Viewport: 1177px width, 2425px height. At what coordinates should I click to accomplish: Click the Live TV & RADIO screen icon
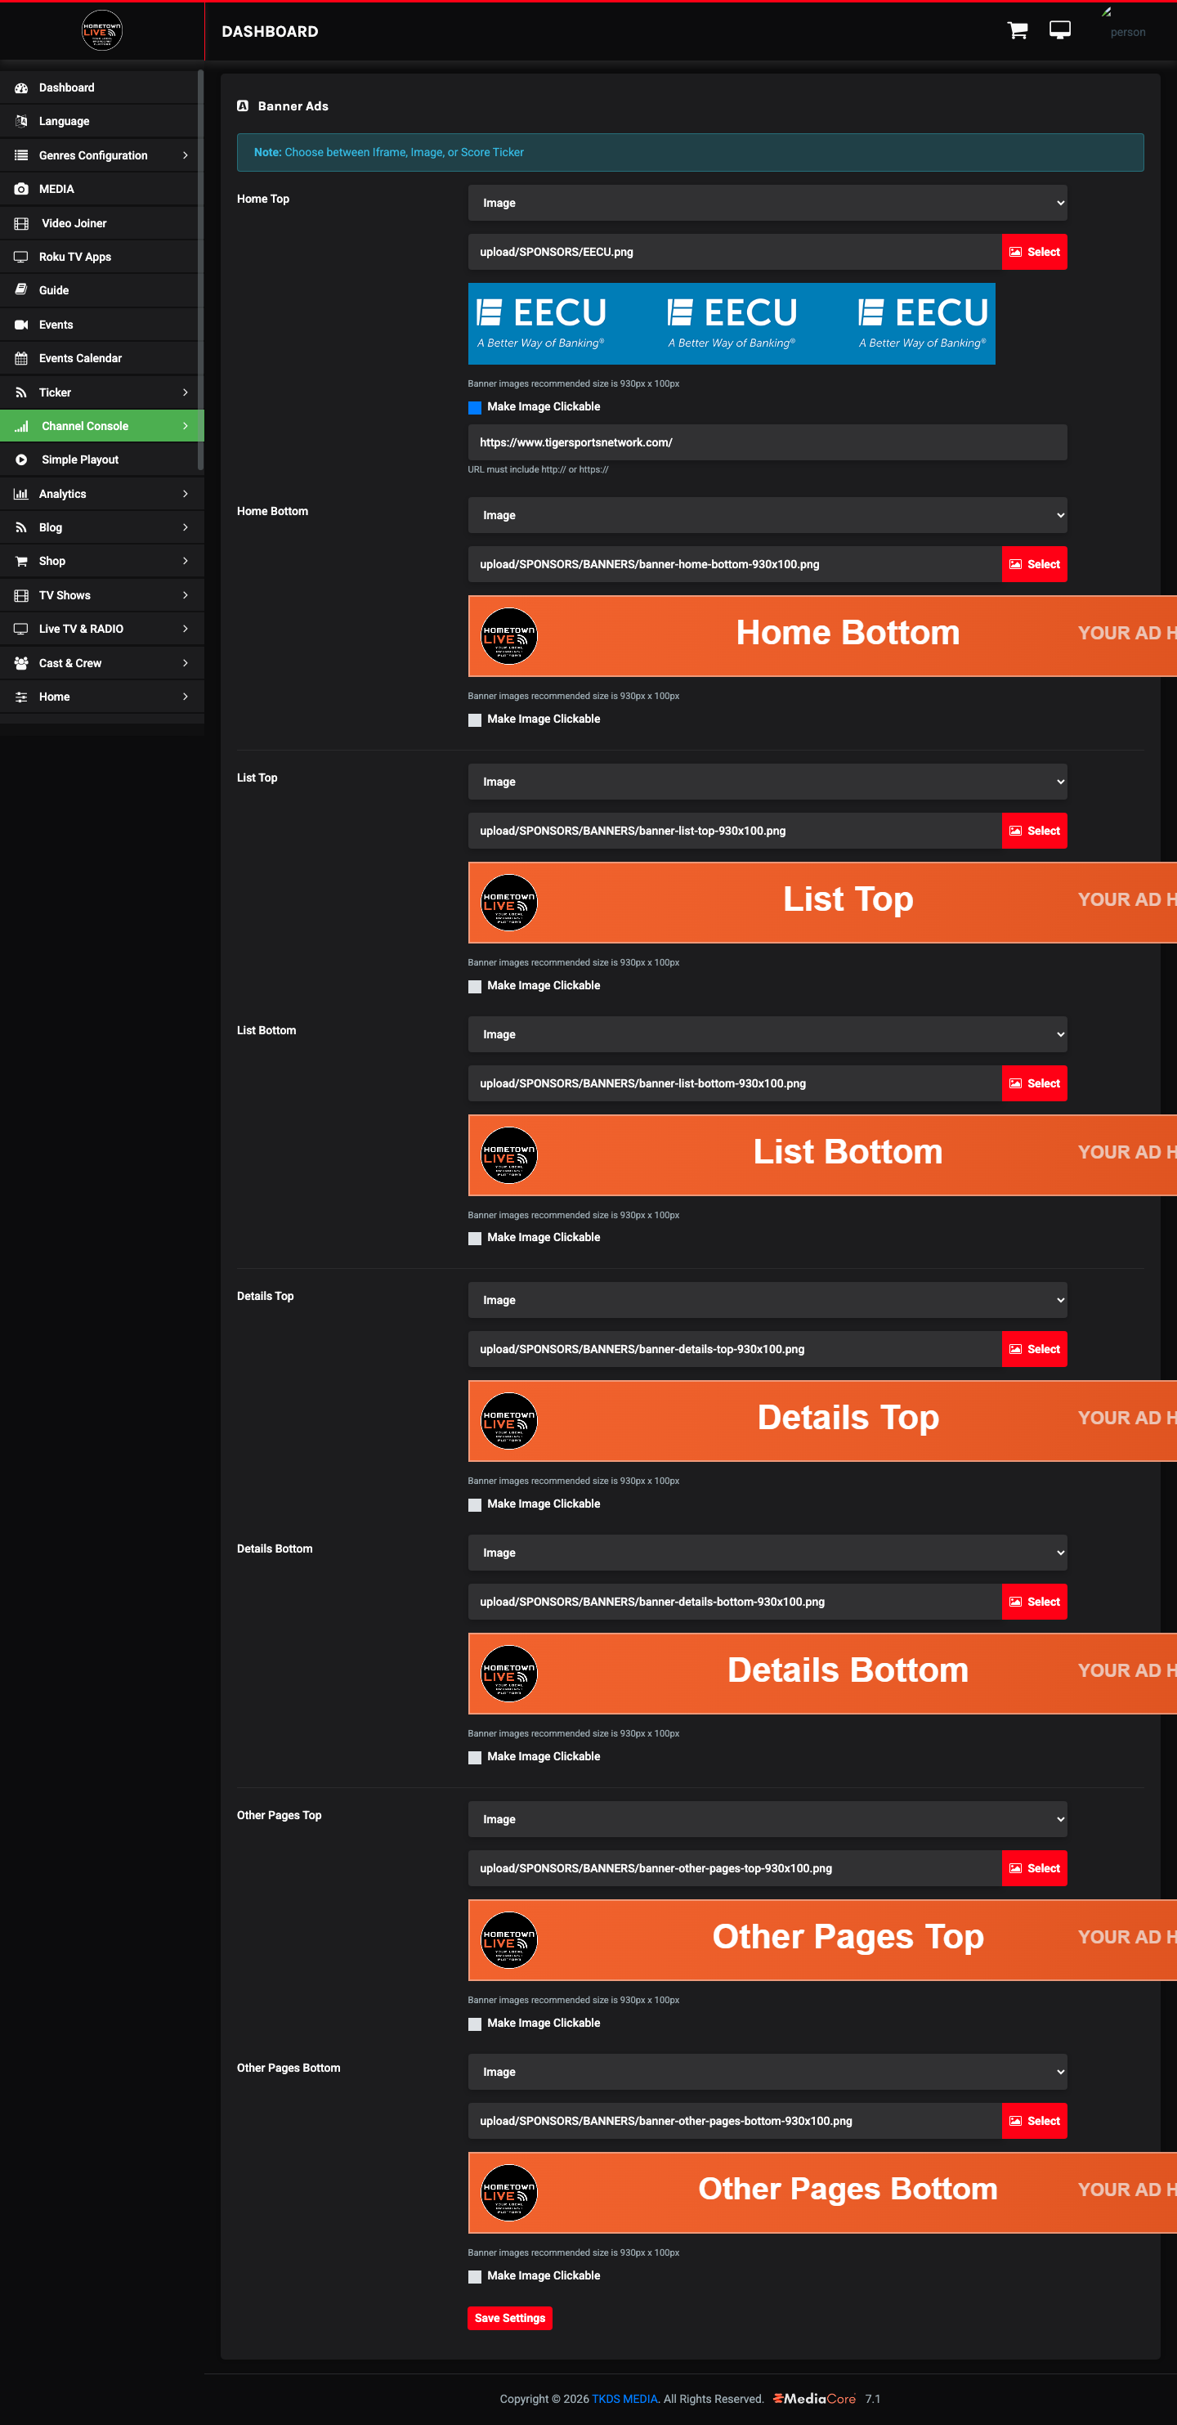click(x=20, y=629)
